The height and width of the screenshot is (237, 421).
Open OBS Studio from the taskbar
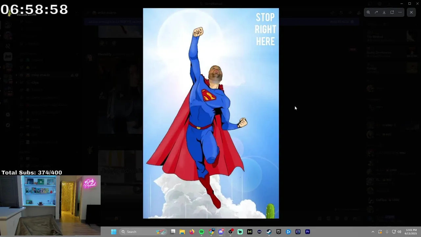[x=231, y=232]
